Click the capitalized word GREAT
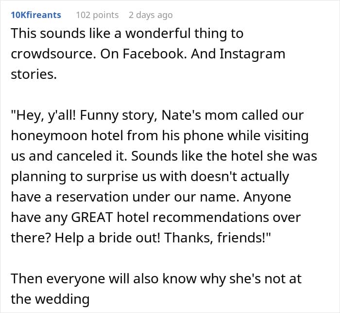This screenshot has height=313, width=340. click(92, 217)
